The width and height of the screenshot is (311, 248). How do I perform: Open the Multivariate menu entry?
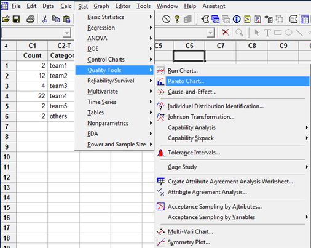click(x=114, y=91)
